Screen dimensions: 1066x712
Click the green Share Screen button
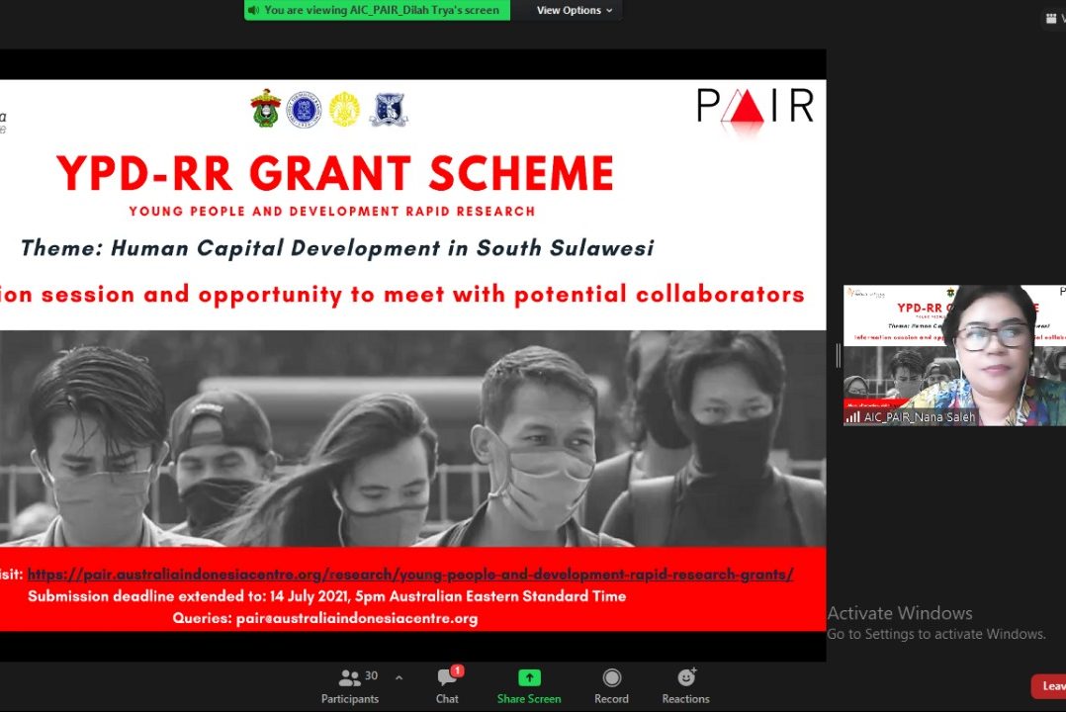pos(529,686)
